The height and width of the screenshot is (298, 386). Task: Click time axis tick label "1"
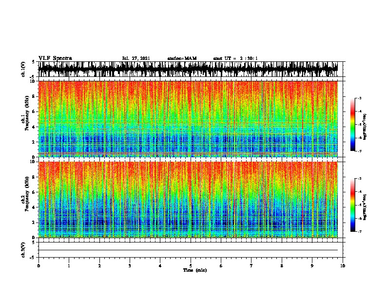69,266
